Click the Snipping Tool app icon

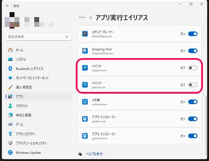pyautogui.click(x=85, y=51)
